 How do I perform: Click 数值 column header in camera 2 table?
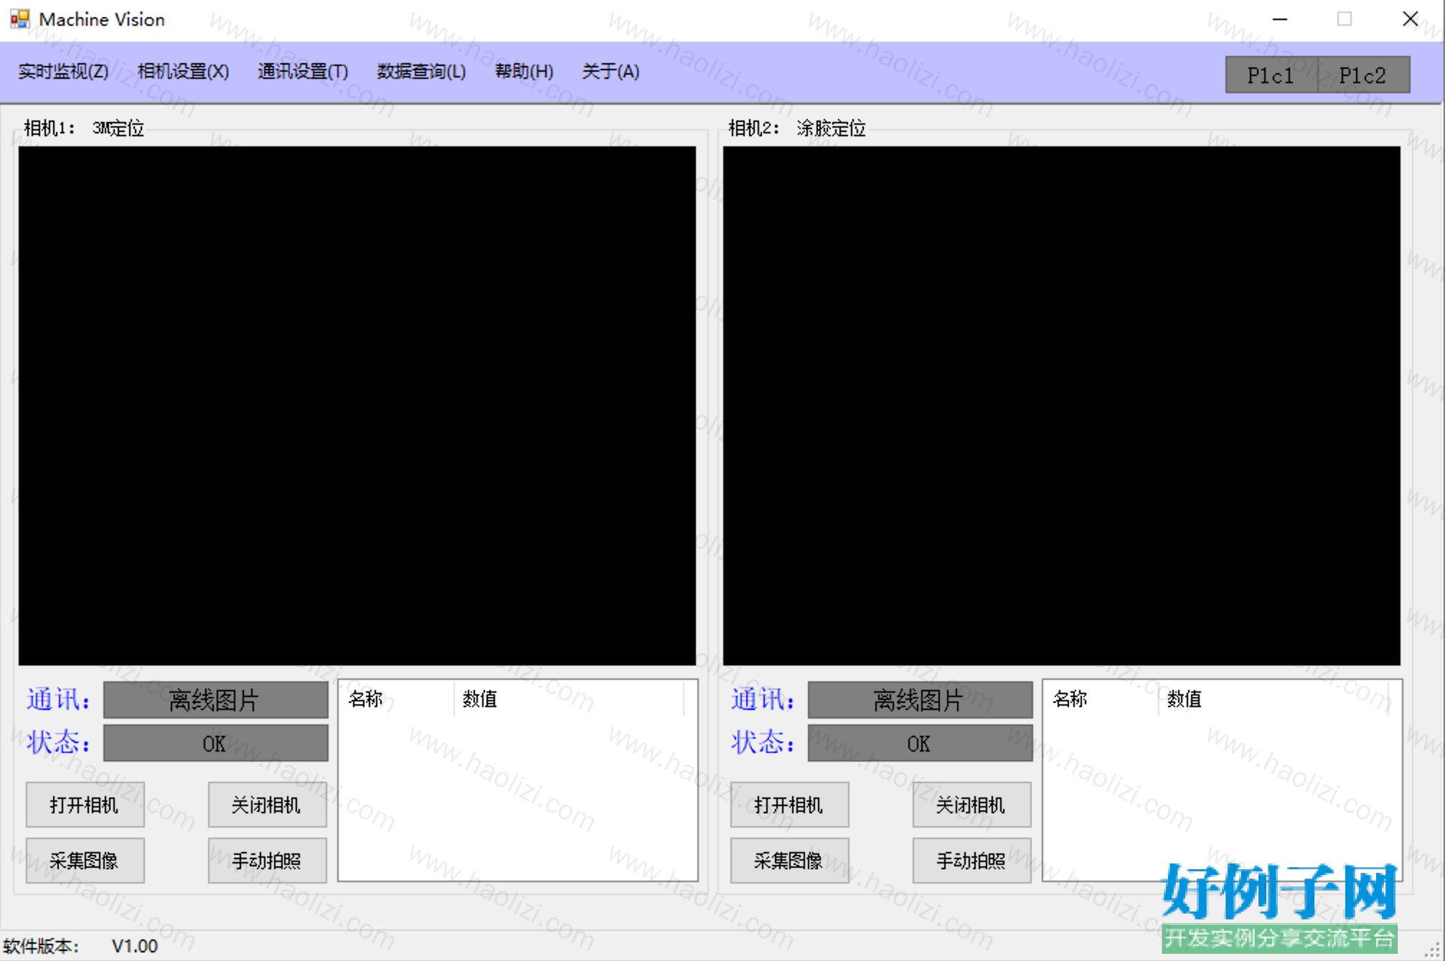pos(1274,699)
